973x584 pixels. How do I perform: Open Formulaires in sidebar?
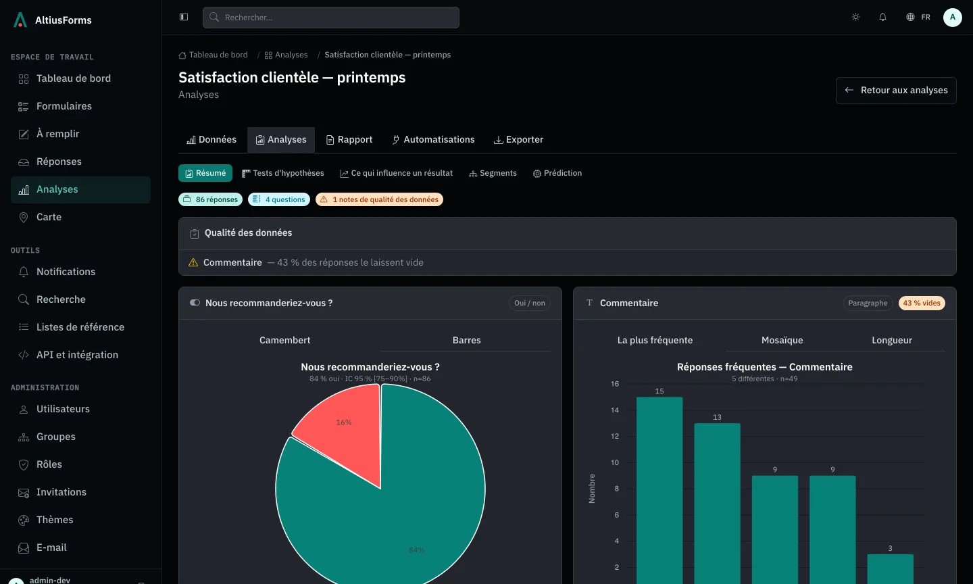[x=80, y=106]
